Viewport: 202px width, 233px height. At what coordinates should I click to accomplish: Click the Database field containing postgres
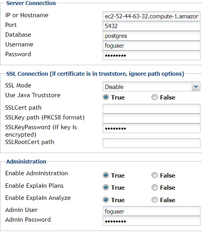click(152, 36)
